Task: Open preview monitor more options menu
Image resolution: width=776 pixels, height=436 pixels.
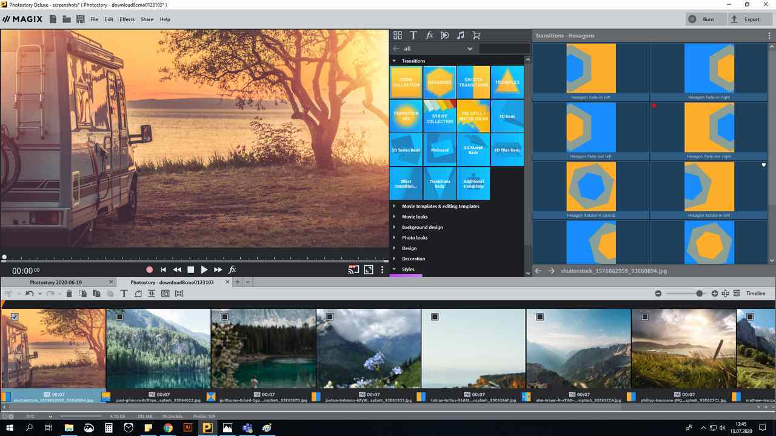Action: click(382, 270)
